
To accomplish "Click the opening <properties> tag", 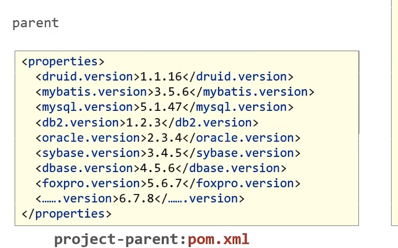I will coord(63,62).
